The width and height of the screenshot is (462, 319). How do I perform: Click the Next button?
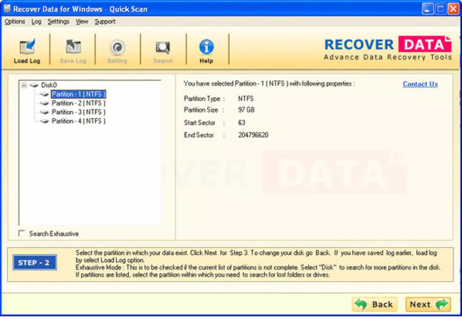(428, 304)
